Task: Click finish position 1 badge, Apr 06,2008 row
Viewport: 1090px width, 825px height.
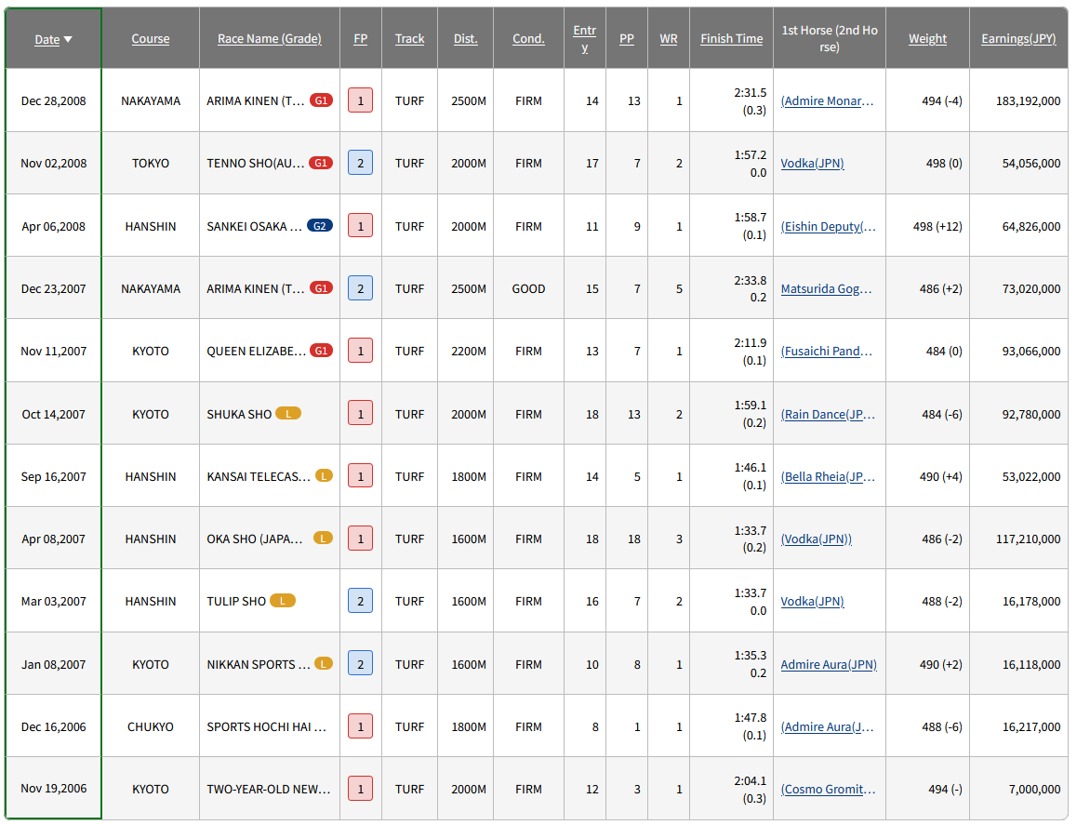Action: 360,225
